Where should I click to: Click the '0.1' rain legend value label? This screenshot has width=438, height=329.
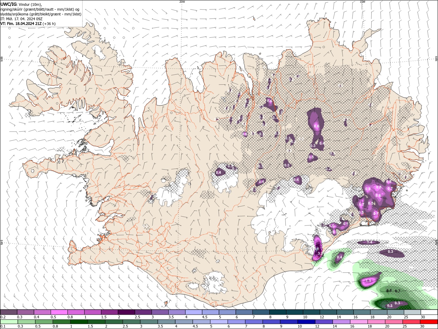3,326
